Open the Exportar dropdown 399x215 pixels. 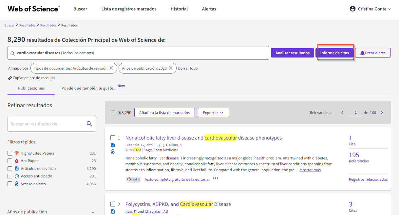213,113
